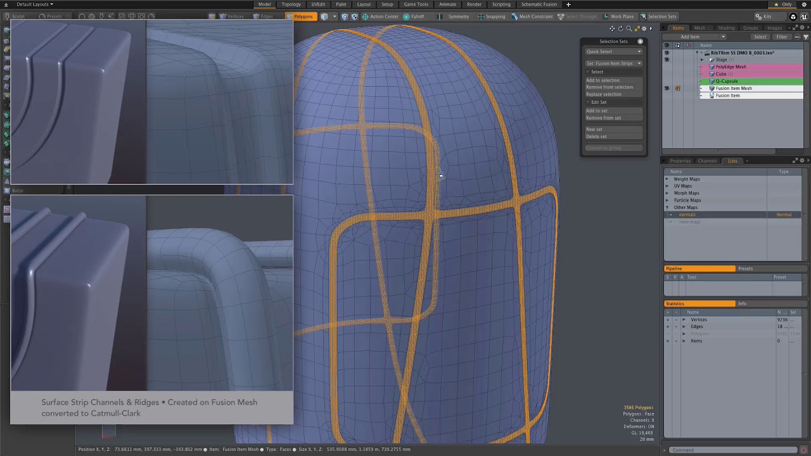The width and height of the screenshot is (811, 456).
Task: Toggle visibility of Fusion Item Mesh
Action: click(666, 89)
